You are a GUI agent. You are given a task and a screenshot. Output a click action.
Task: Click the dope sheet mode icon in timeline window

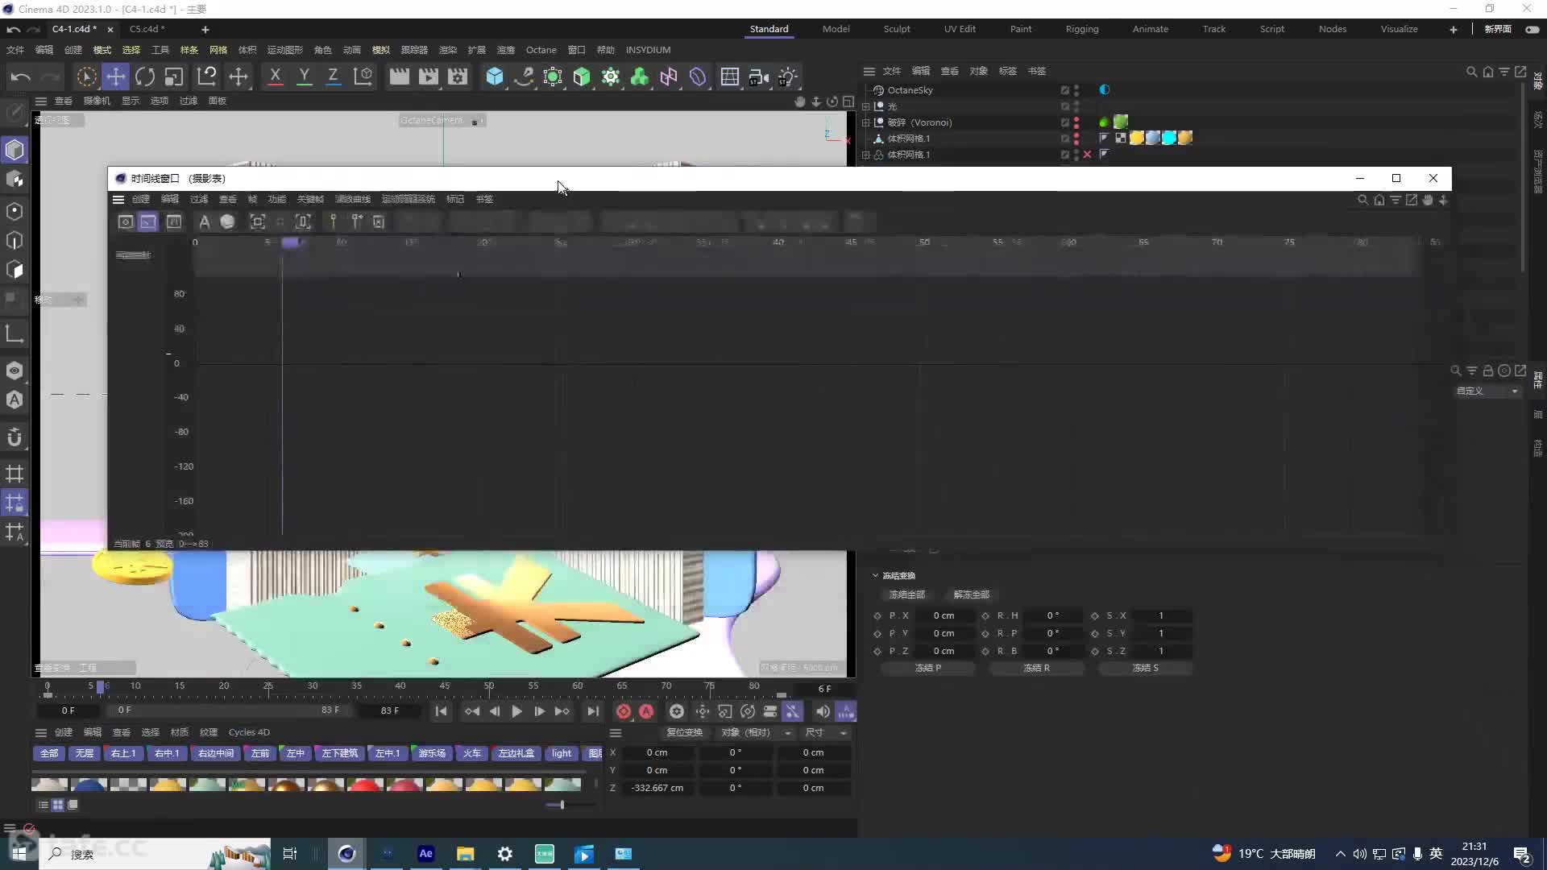click(x=126, y=222)
